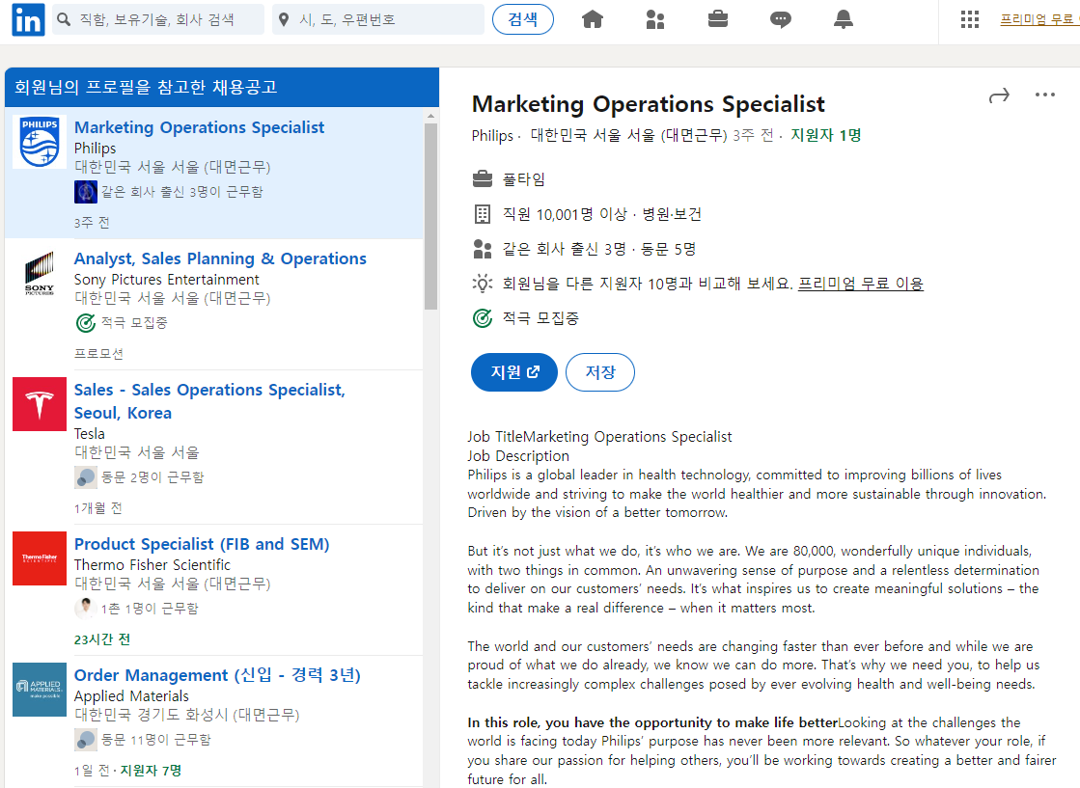The height and width of the screenshot is (788, 1080).
Task: Click 지원자 1명 applicant count
Action: click(x=826, y=136)
